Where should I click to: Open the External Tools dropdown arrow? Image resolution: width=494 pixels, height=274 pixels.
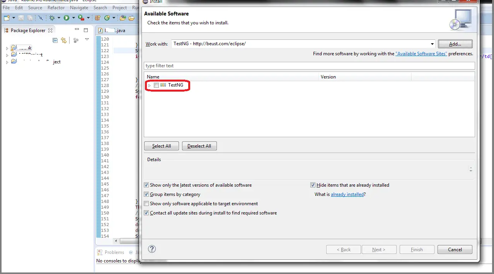[x=88, y=18]
